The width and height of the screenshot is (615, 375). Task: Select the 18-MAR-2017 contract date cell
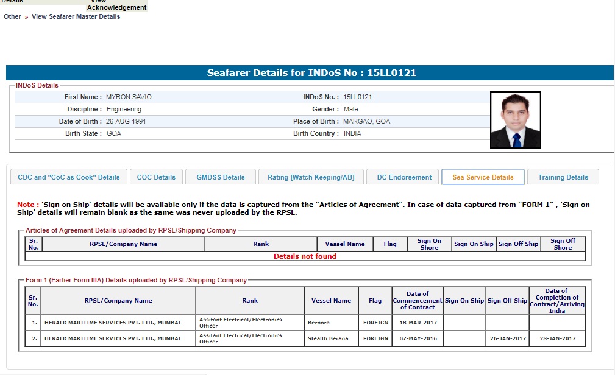click(417, 323)
